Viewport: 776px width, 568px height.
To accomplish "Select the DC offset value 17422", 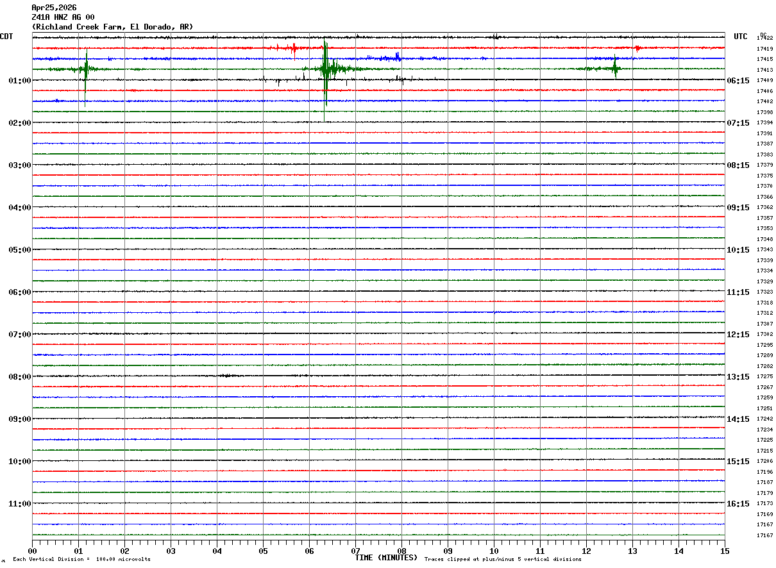I will 764,38.
